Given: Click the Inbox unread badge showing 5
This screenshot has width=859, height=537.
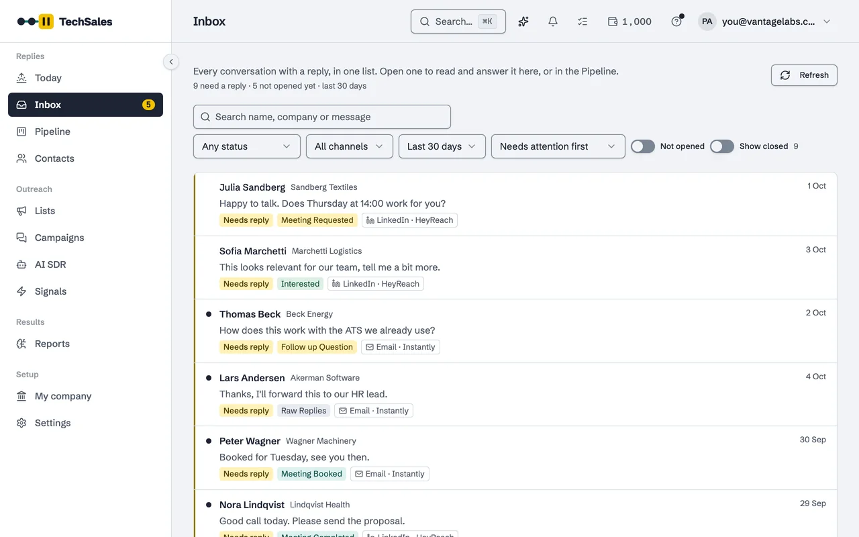Looking at the screenshot, I should [x=148, y=105].
